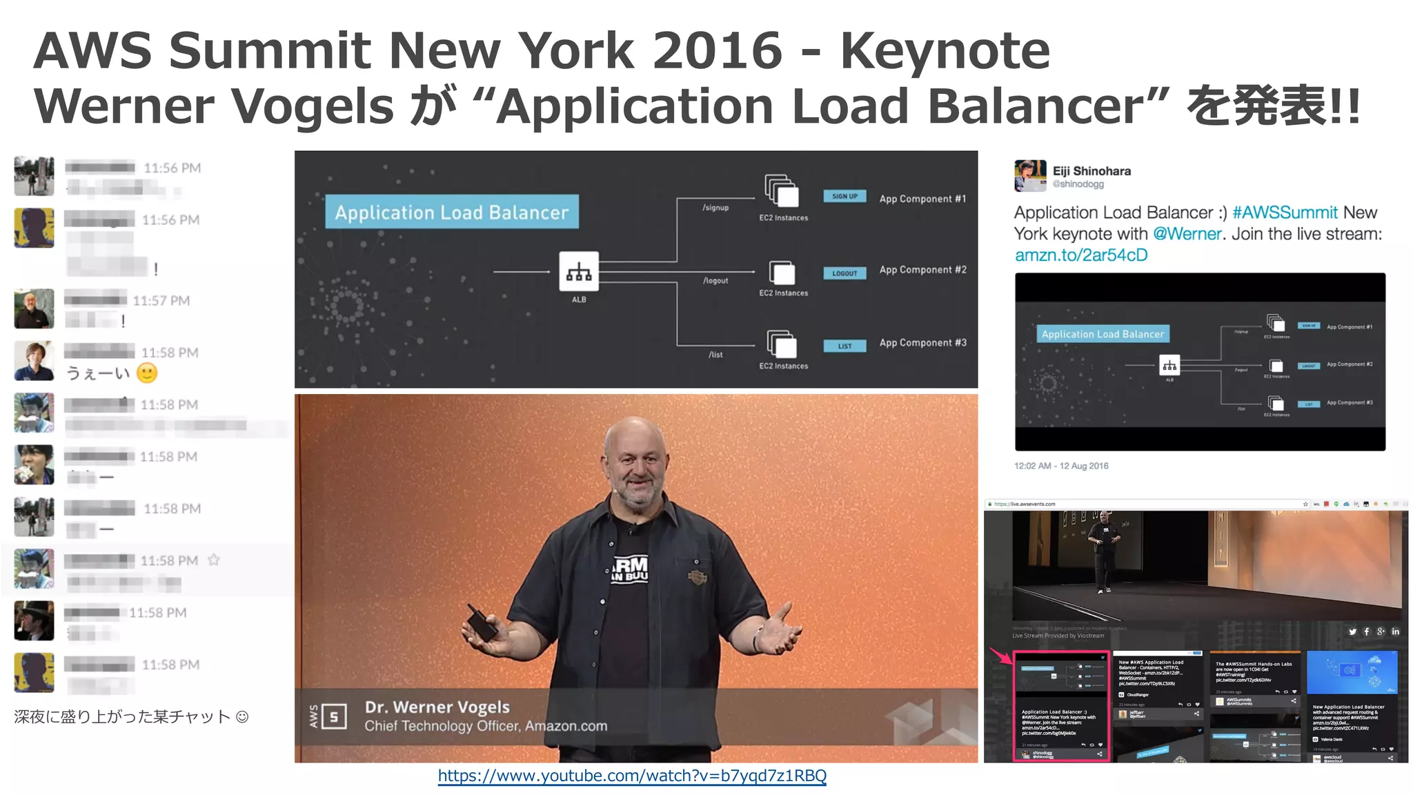Click the LOGOUT label in diagram

click(844, 273)
